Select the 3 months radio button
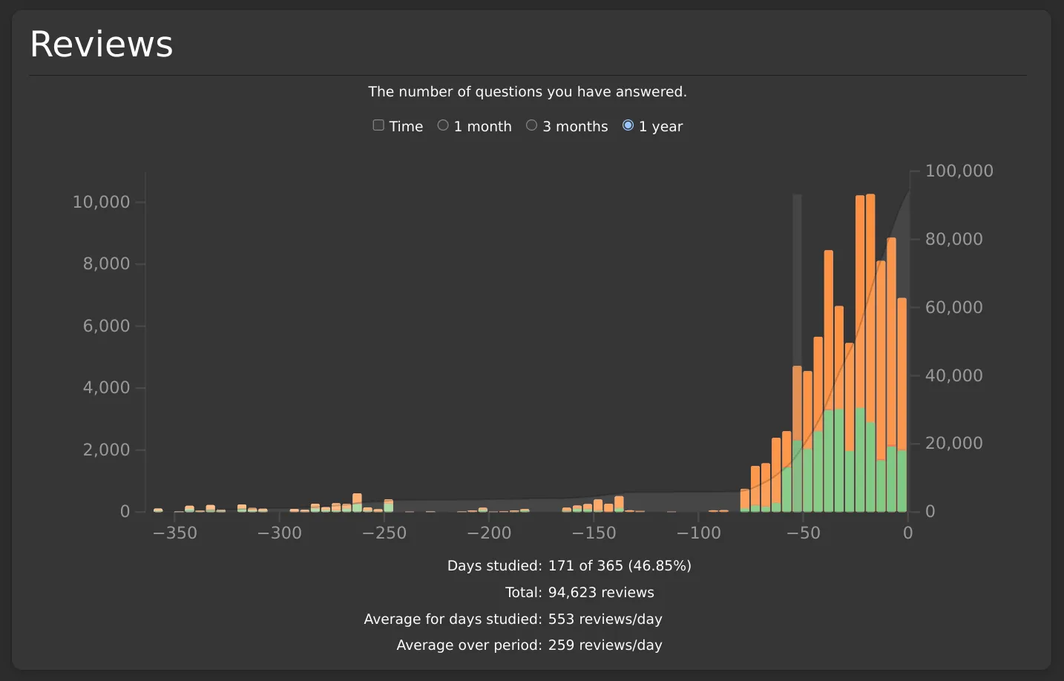This screenshot has width=1064, height=681. point(531,125)
